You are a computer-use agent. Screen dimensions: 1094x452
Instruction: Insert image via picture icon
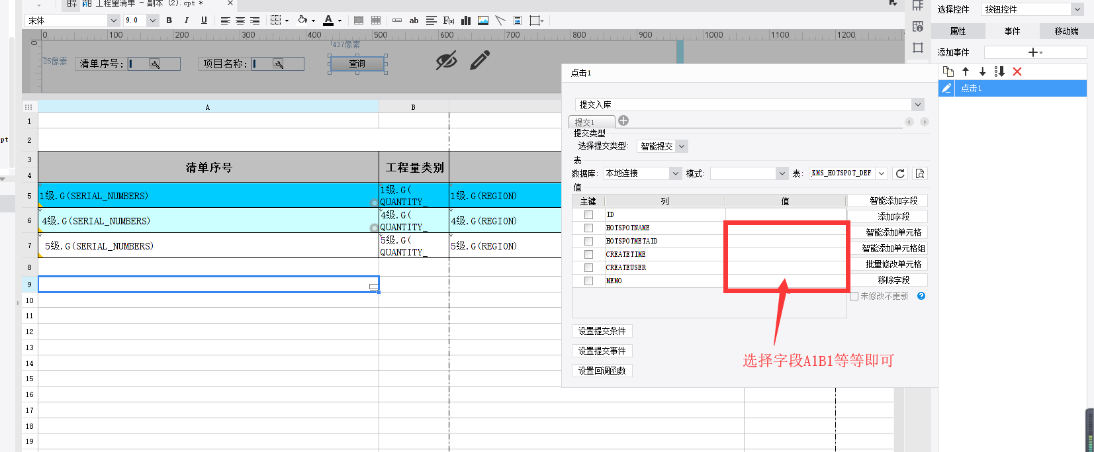point(483,21)
